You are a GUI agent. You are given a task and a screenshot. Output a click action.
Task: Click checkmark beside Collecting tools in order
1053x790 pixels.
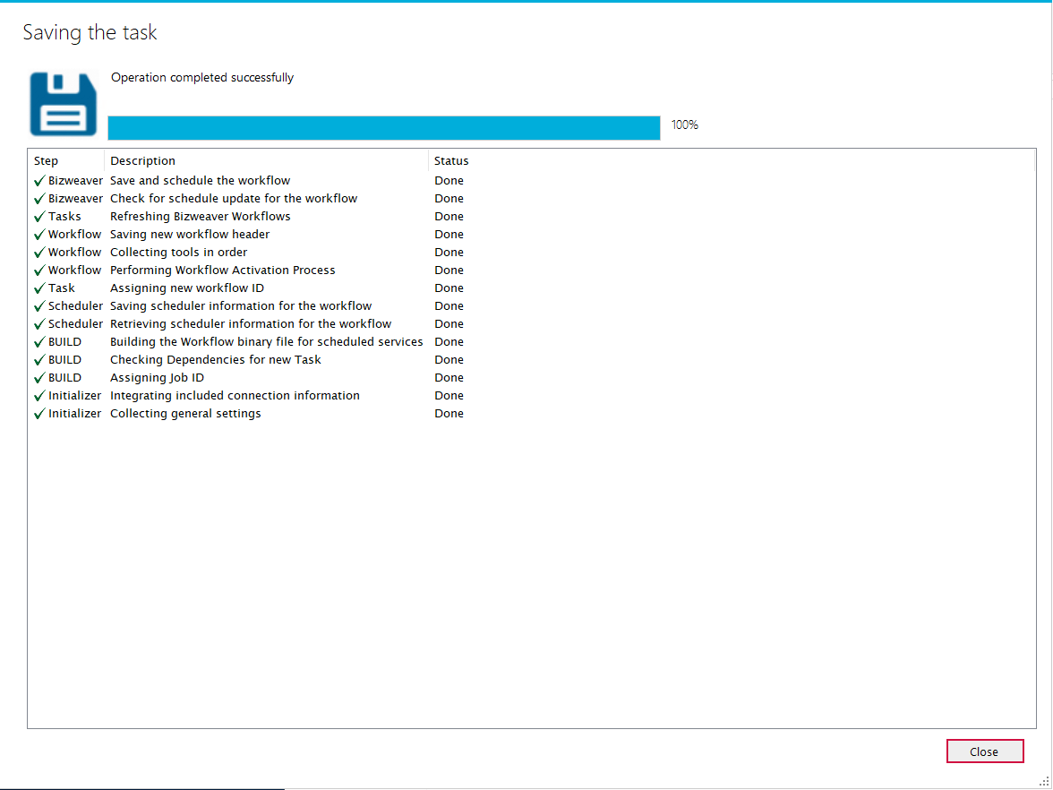pyautogui.click(x=39, y=253)
